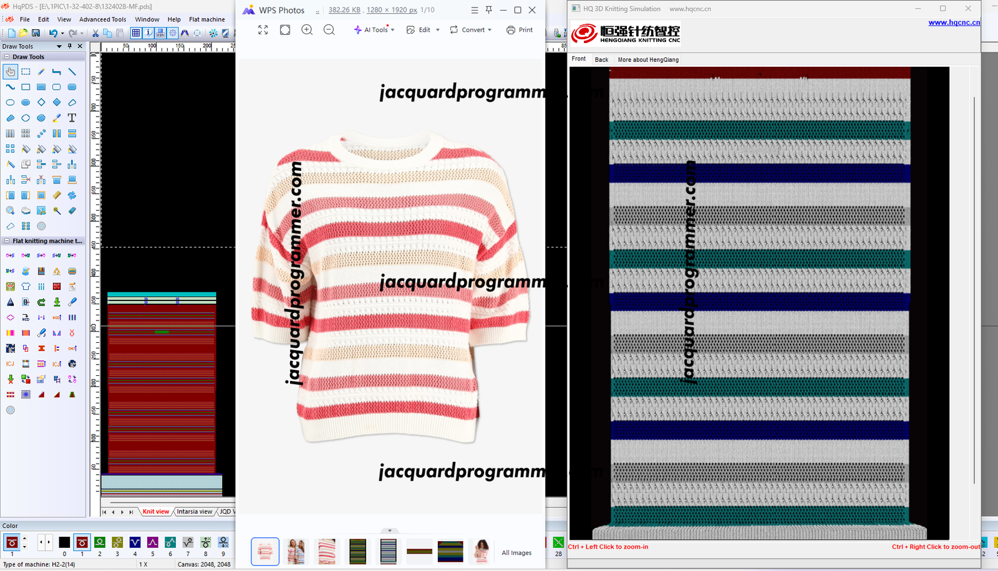This screenshot has height=571, width=998.
Task: Collapse the Flat knitting machine tools section
Action: [7, 241]
